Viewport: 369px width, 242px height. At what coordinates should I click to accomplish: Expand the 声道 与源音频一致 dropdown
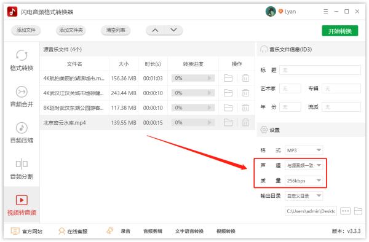pyautogui.click(x=304, y=165)
